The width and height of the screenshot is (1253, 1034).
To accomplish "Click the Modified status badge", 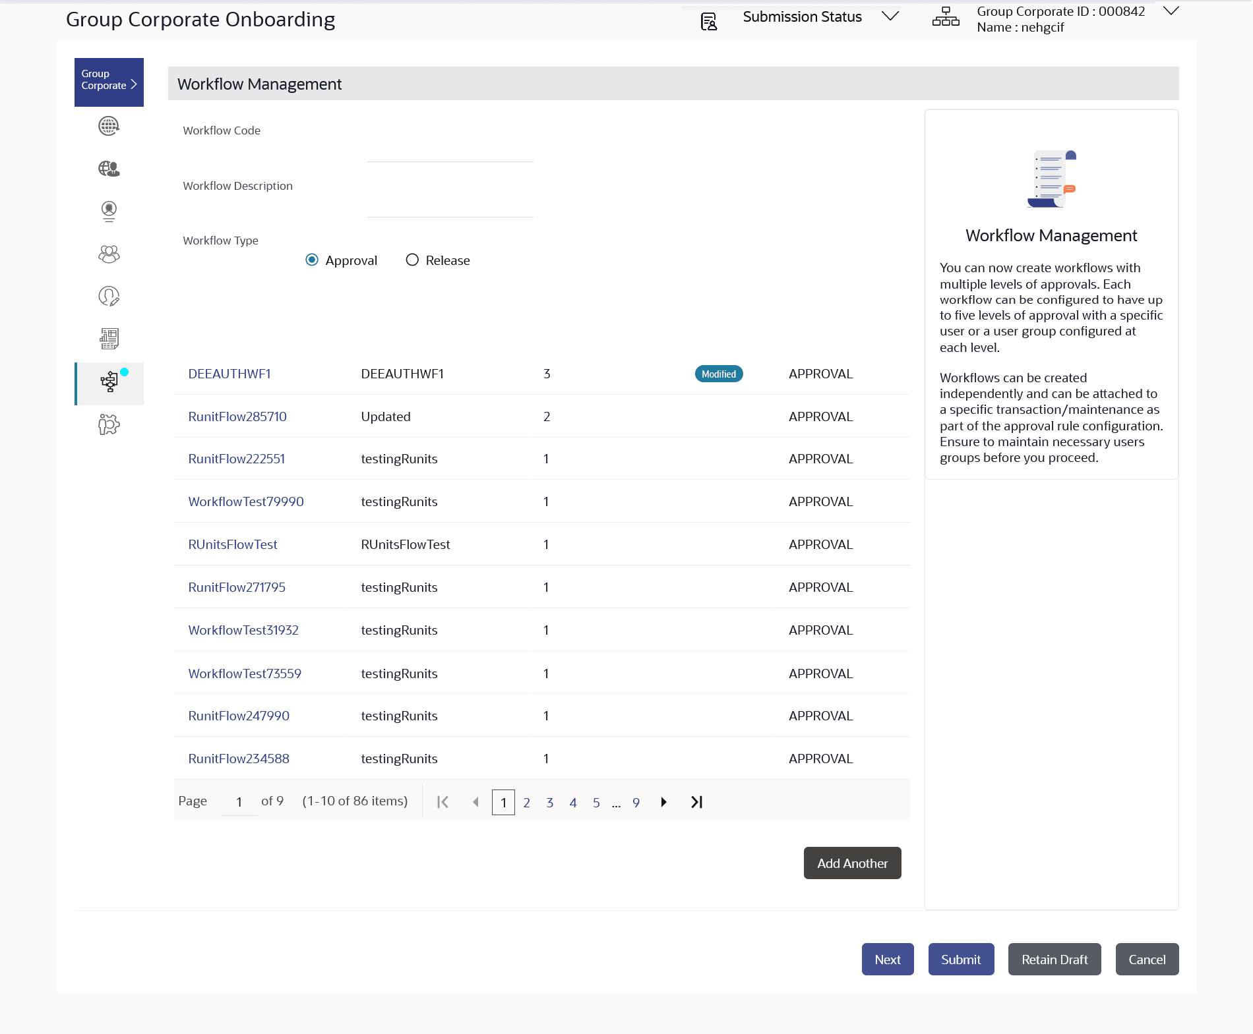I will coord(719,374).
